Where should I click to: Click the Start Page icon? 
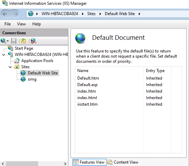[x=11, y=48]
